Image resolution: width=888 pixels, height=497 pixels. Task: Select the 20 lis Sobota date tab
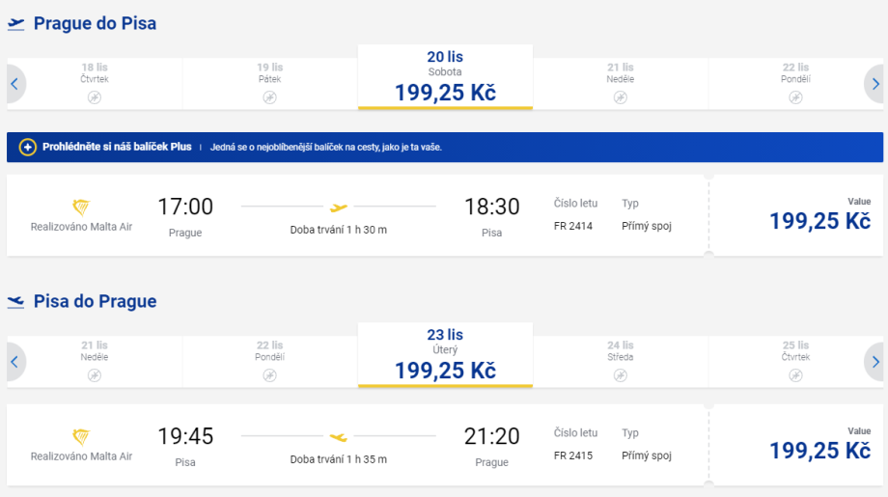click(445, 77)
